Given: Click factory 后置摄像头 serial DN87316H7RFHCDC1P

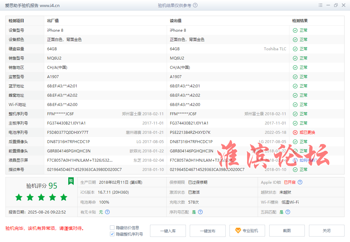Looking at the screenshot, I should (69, 142).
